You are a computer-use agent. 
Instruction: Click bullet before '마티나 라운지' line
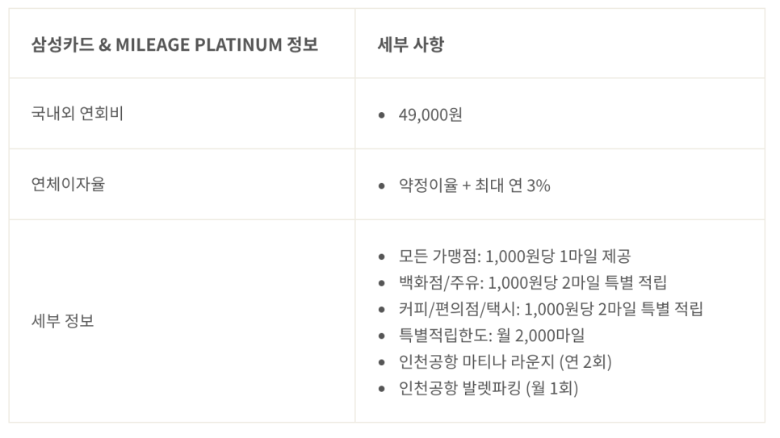[382, 362]
